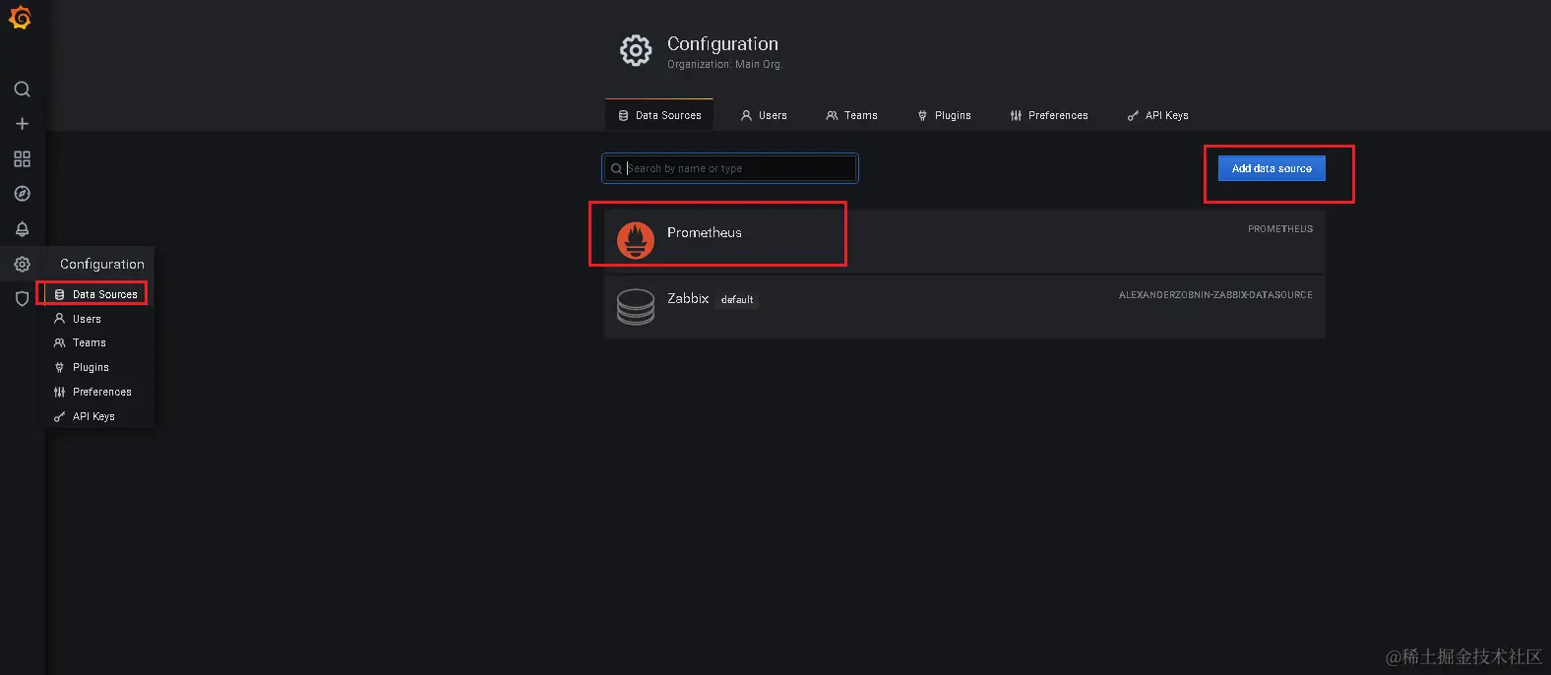Switch to the Users tab

(x=764, y=115)
